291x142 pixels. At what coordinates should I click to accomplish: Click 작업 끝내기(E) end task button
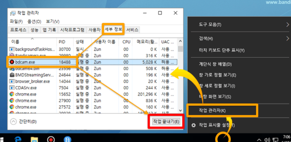(x=166, y=122)
